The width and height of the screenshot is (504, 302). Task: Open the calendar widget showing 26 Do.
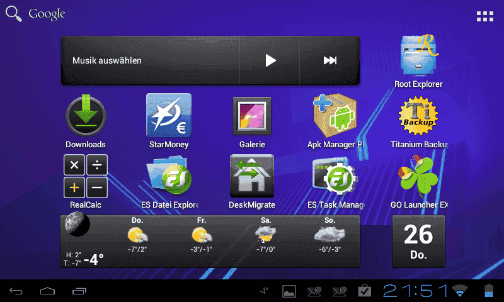pos(418,242)
